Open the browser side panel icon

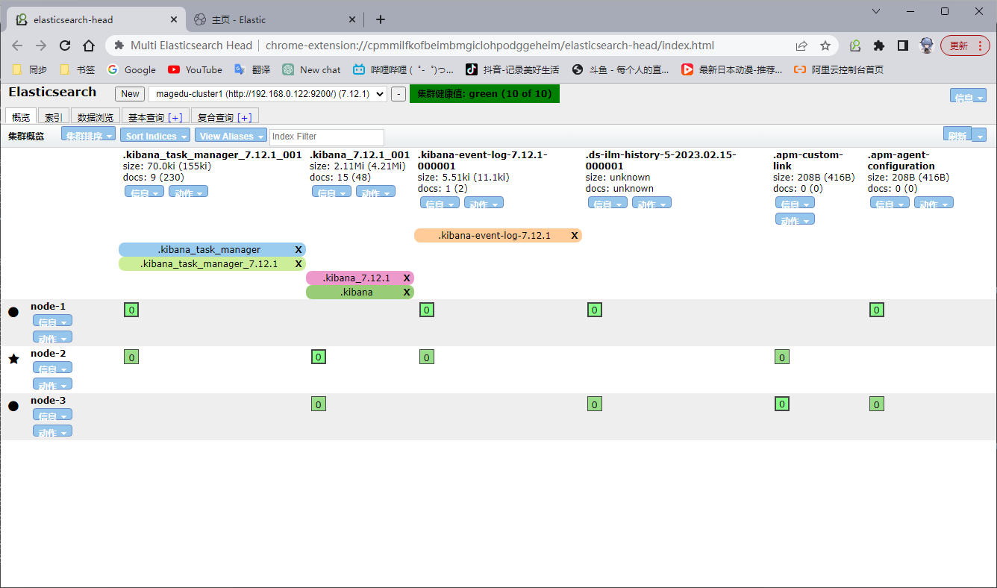click(903, 46)
